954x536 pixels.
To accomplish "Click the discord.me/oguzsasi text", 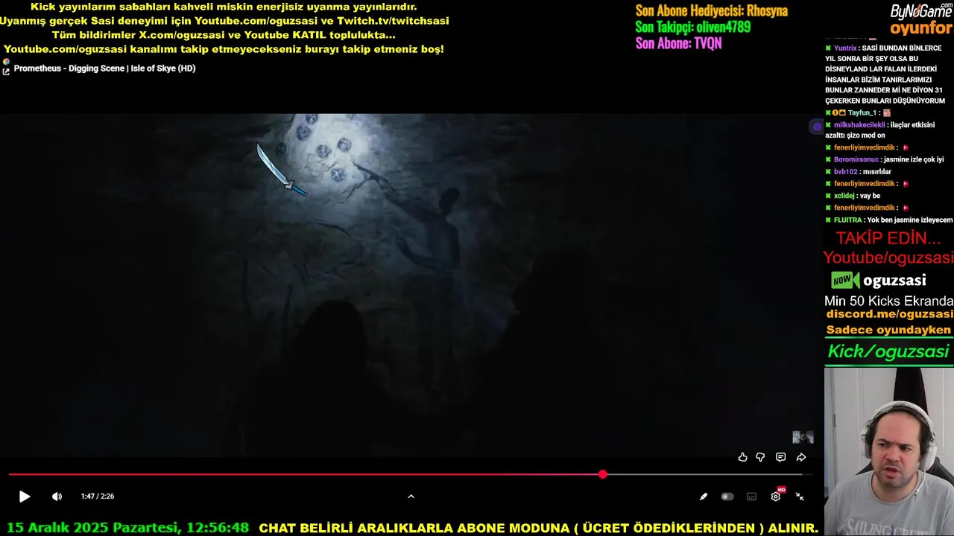I will [x=889, y=315].
